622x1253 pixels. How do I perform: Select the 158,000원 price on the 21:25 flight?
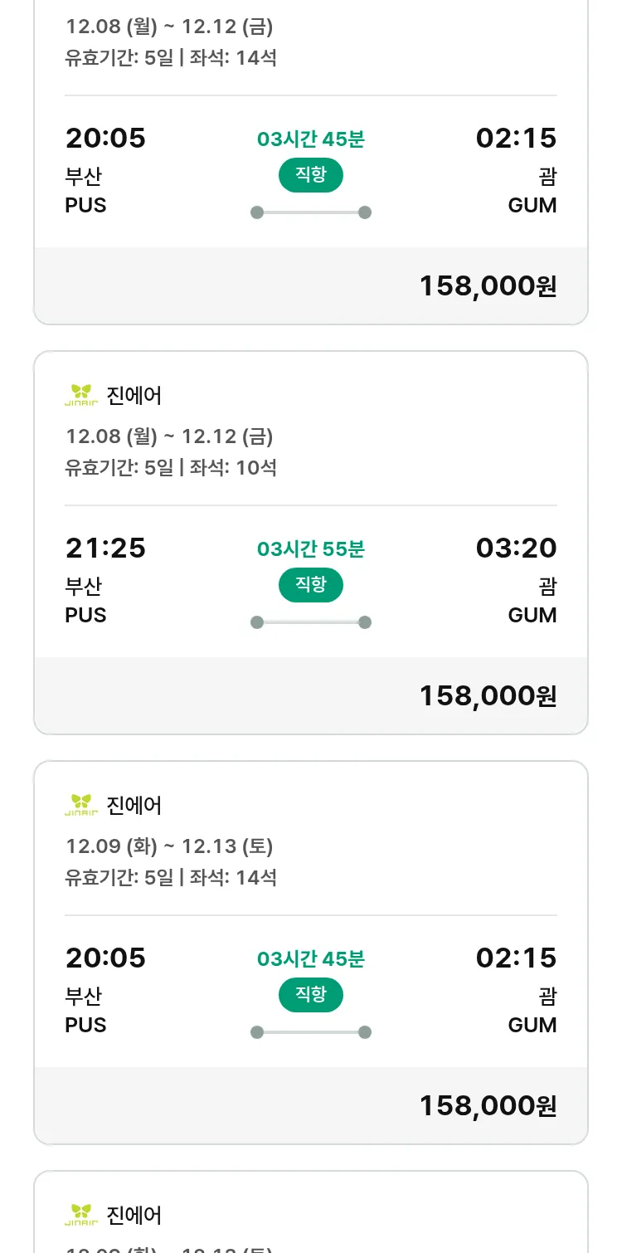click(488, 695)
